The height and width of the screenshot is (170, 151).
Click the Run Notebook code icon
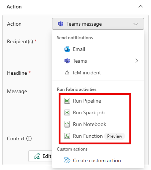[x=67, y=124]
